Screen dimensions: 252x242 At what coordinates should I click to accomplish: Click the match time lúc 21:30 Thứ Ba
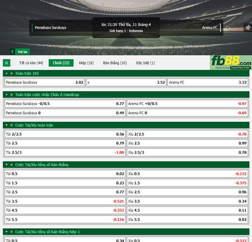point(126,24)
